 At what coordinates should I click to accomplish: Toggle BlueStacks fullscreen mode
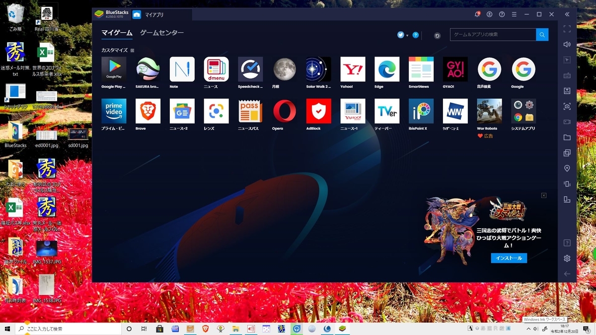pyautogui.click(x=567, y=29)
